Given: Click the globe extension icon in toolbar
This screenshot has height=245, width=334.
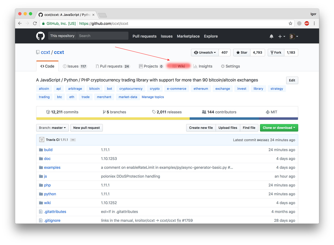Looking at the screenshot, I should [299, 23].
